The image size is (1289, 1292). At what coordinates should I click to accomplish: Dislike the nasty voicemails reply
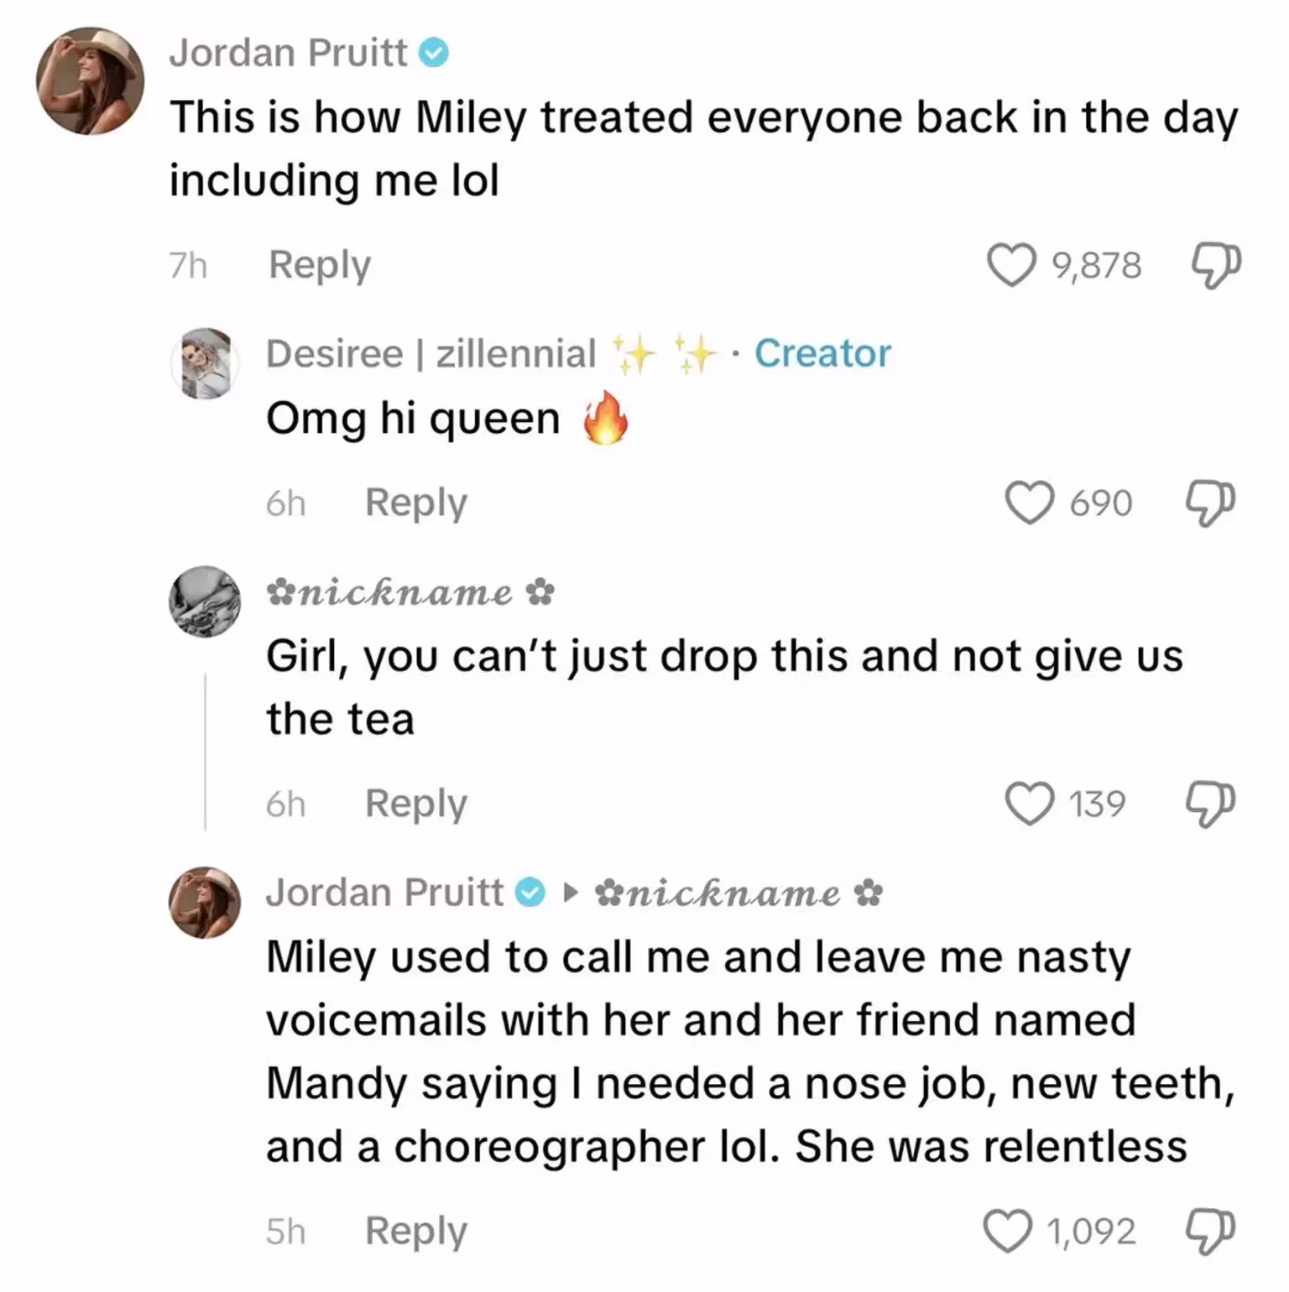coord(1210,1232)
